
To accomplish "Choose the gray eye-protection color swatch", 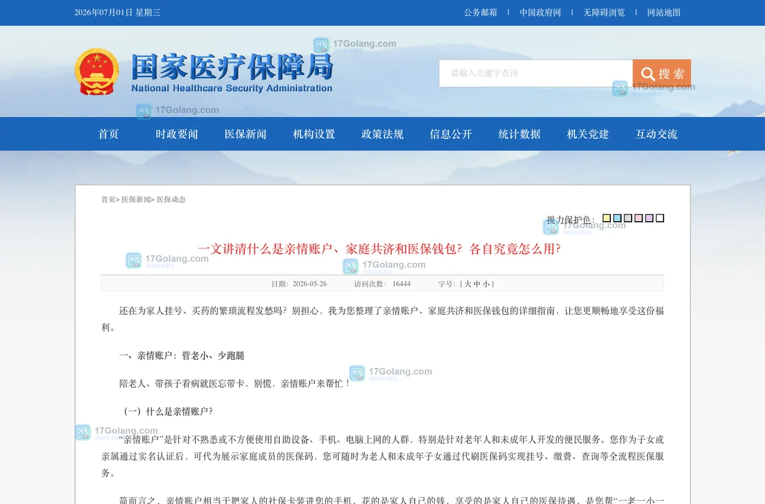I will 628,218.
